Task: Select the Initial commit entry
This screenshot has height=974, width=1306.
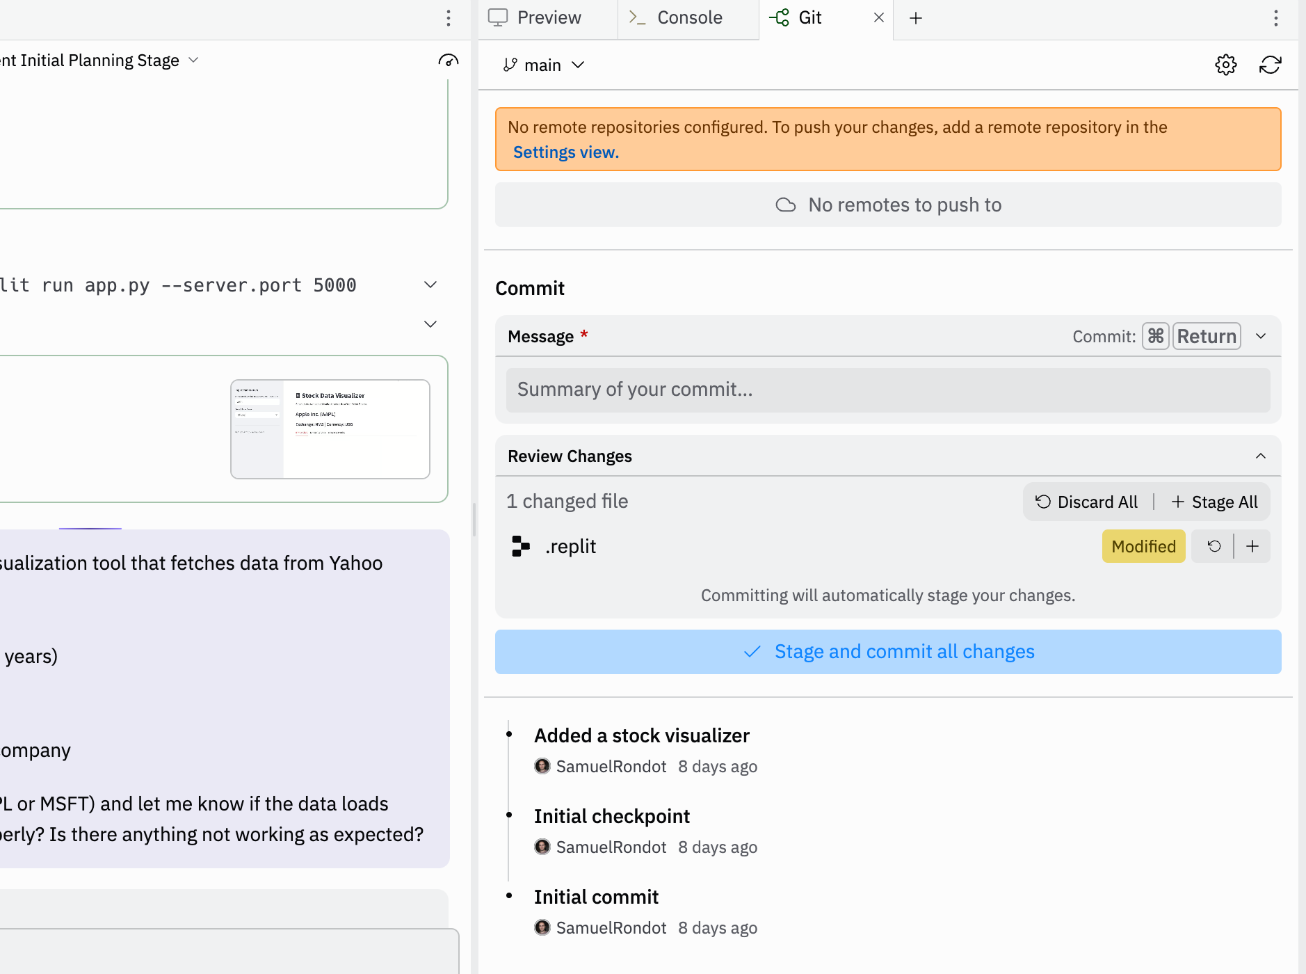Action: [x=596, y=897]
